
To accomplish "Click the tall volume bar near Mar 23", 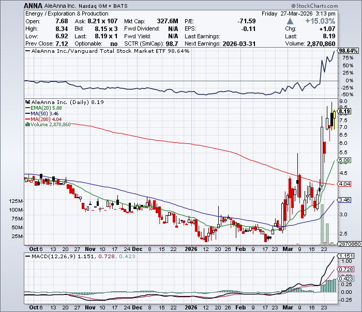I will (322, 225).
